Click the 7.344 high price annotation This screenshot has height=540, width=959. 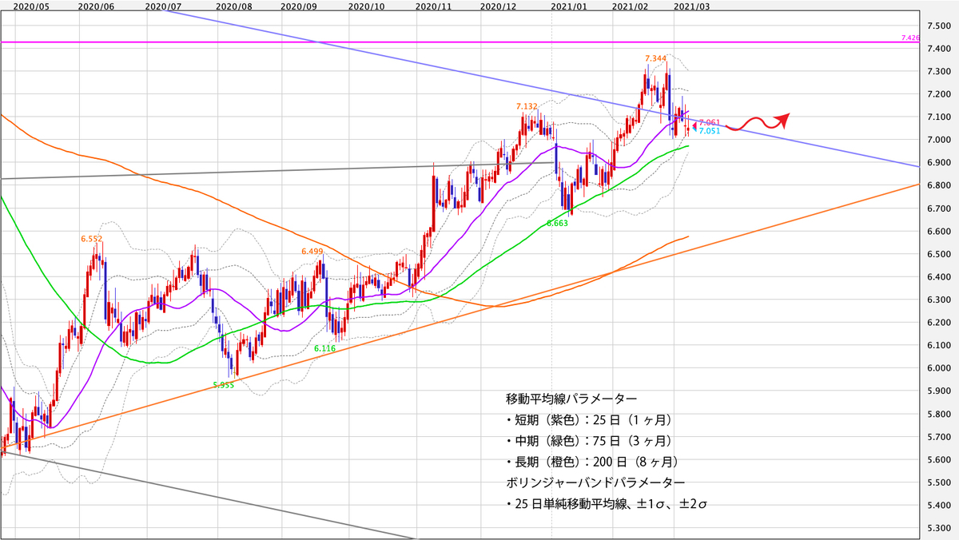[x=655, y=58]
